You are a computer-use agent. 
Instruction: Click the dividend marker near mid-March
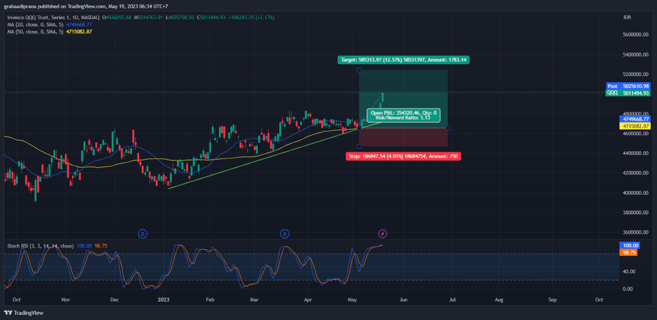[x=284, y=233]
